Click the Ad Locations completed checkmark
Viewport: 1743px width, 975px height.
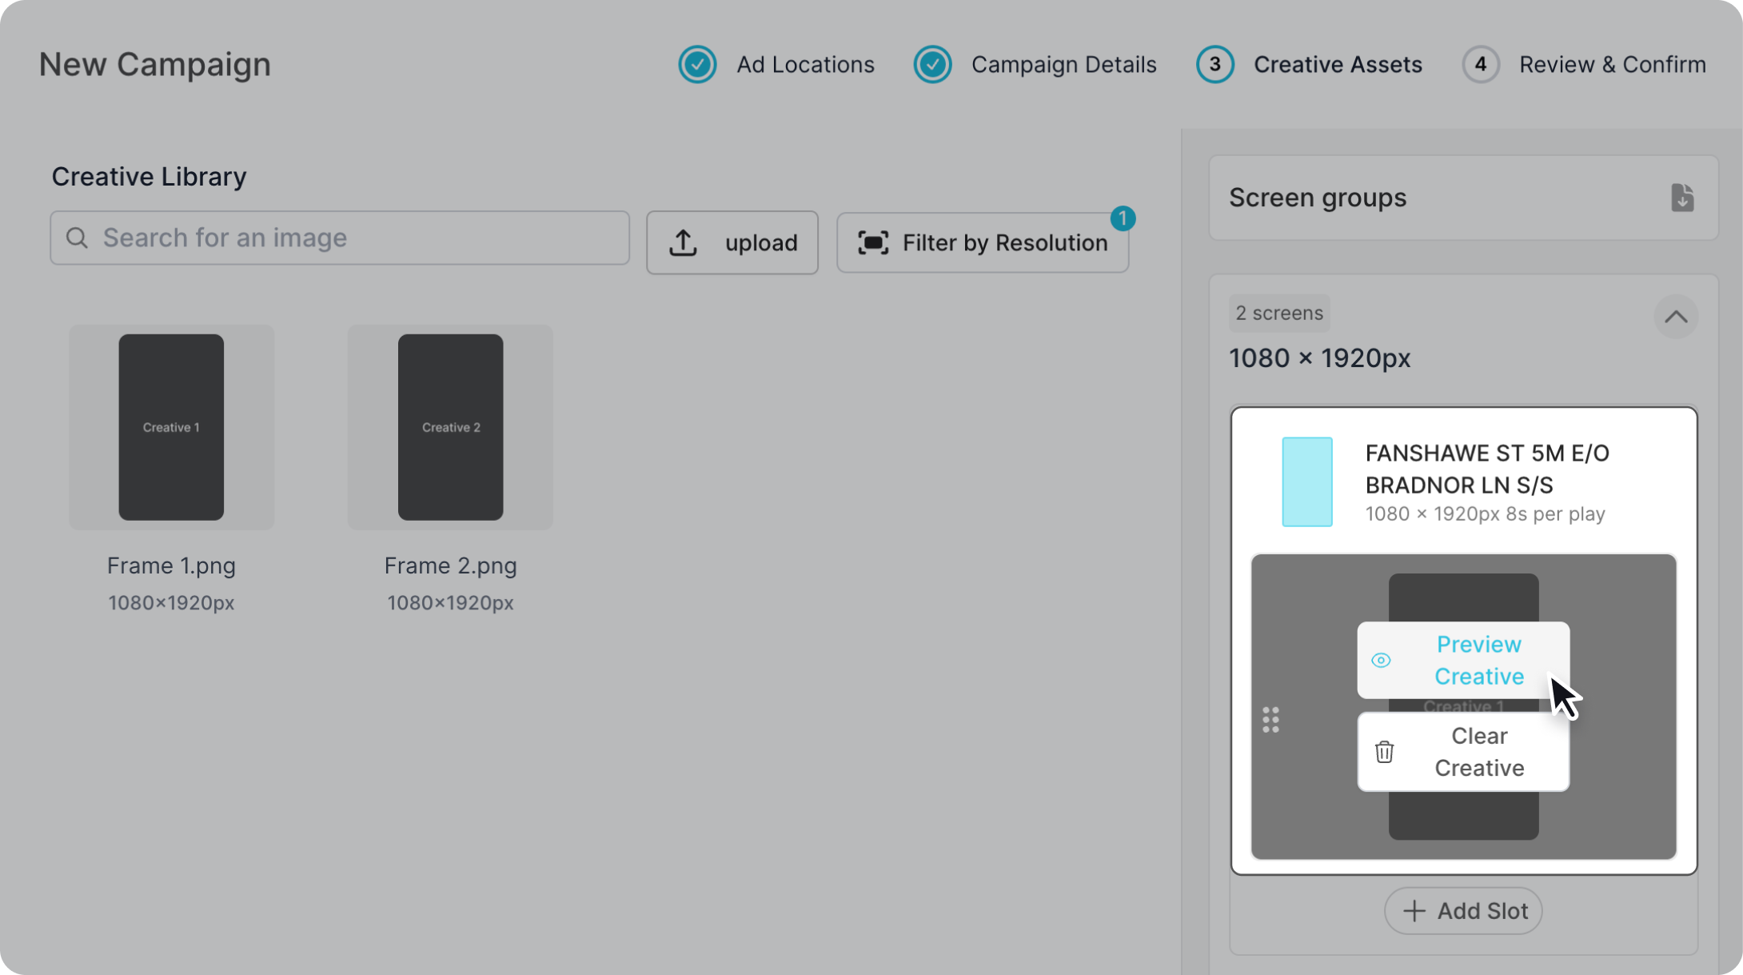pos(697,65)
